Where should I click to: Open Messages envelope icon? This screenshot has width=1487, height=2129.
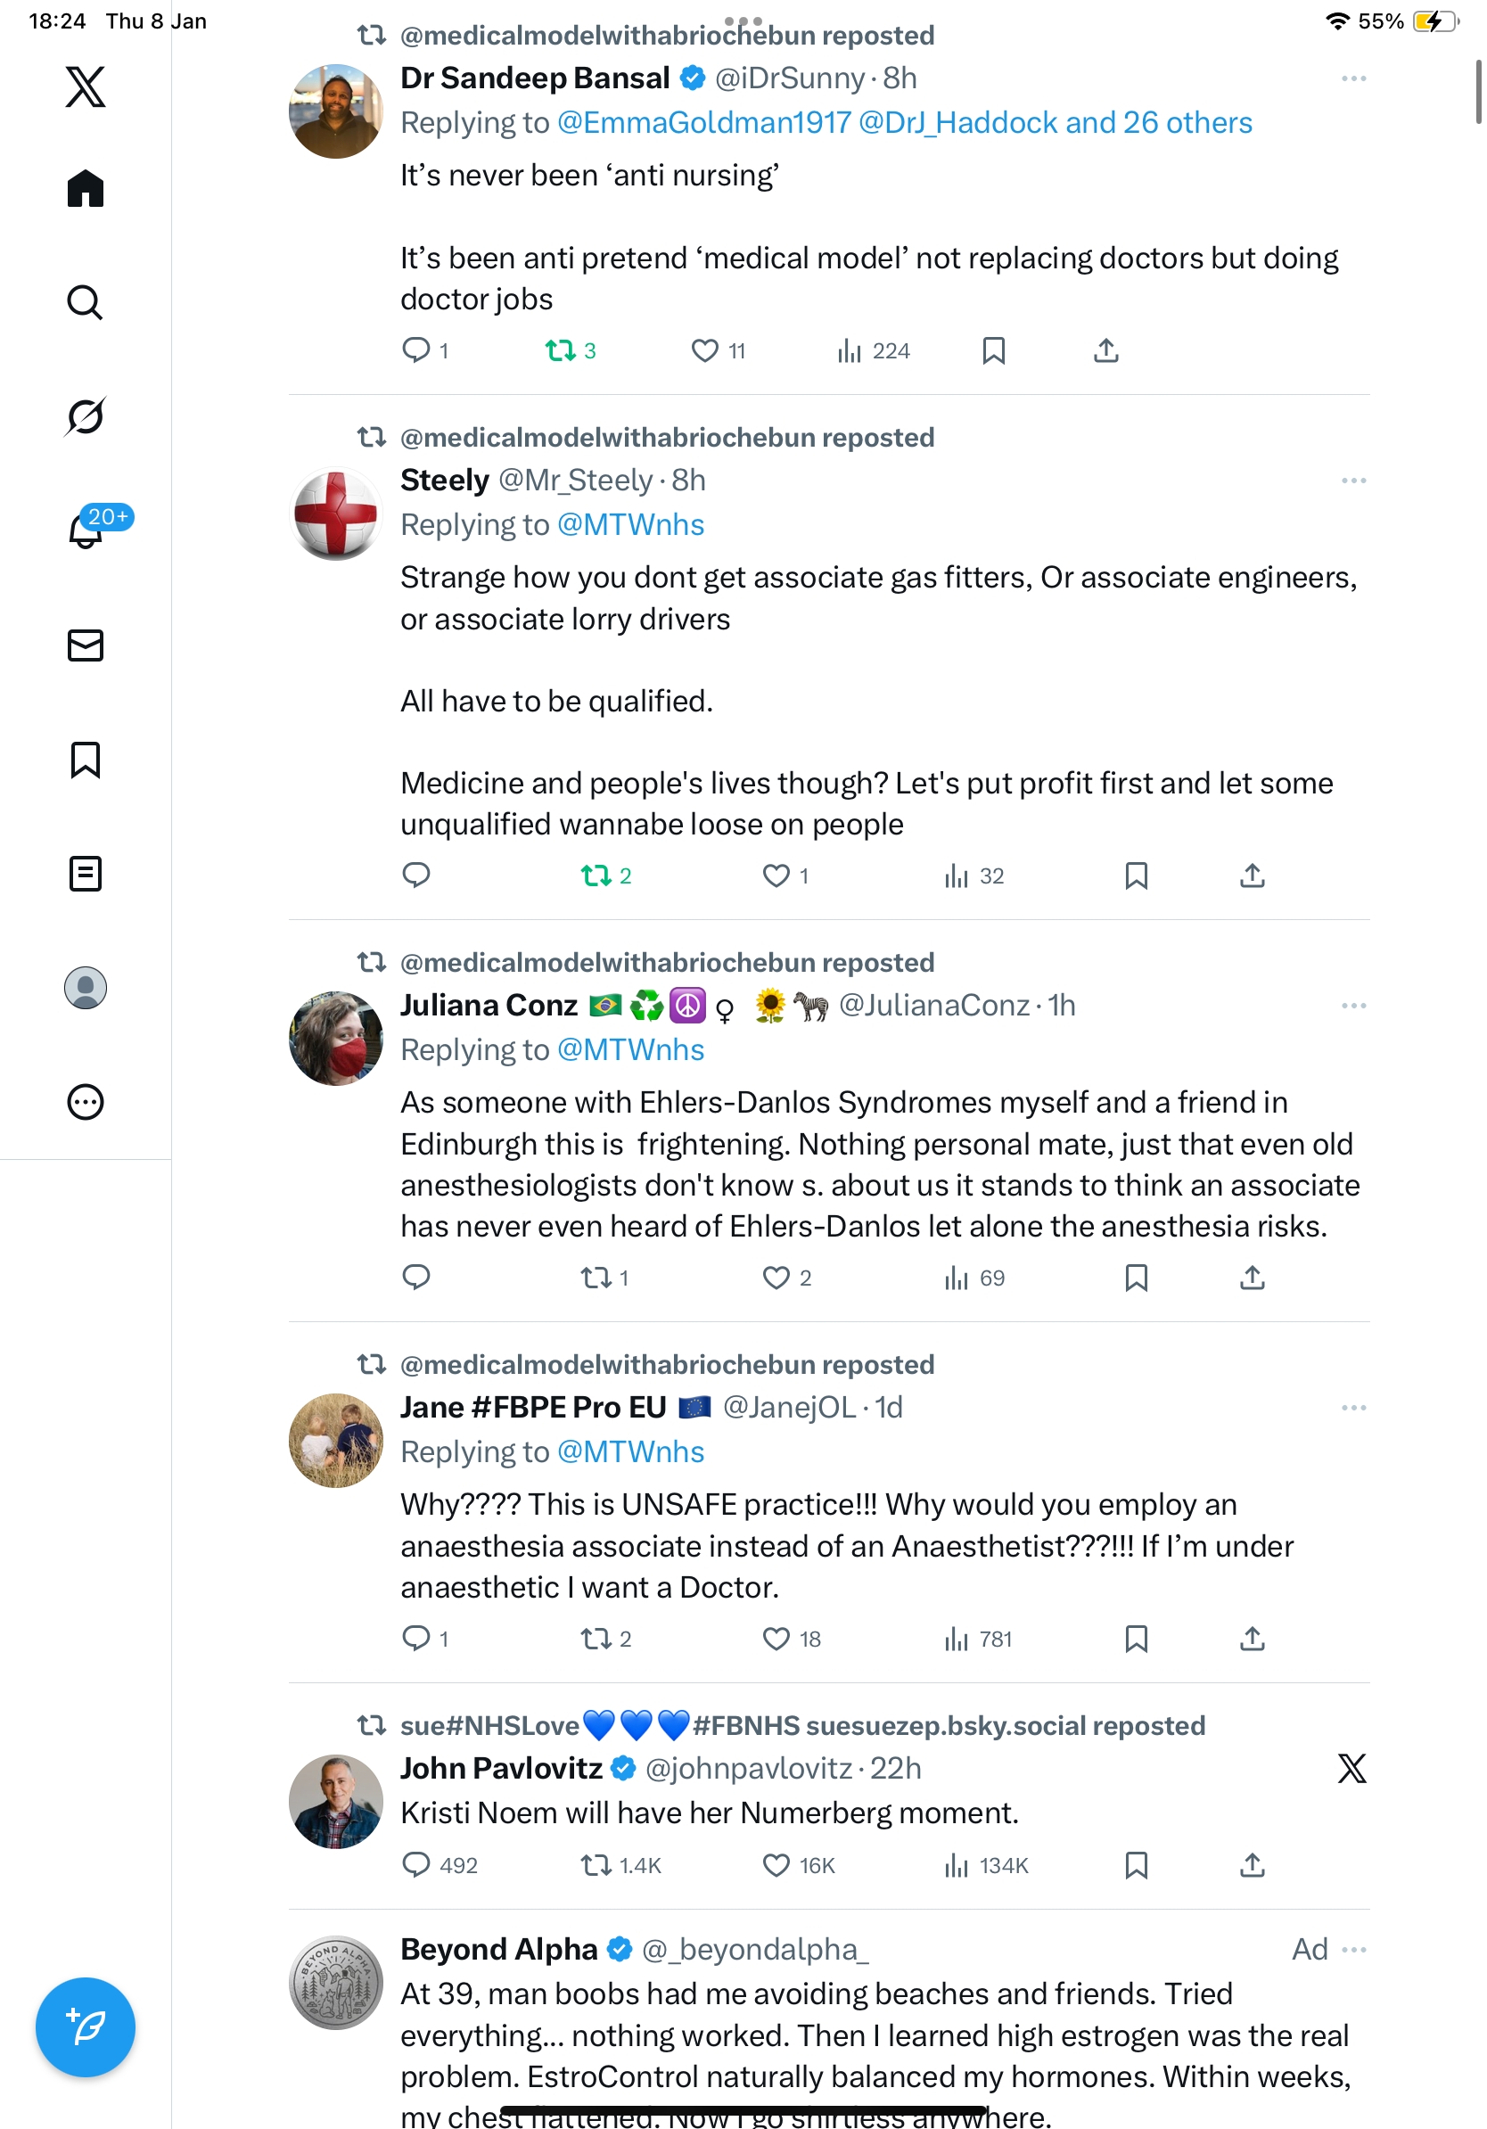point(86,645)
